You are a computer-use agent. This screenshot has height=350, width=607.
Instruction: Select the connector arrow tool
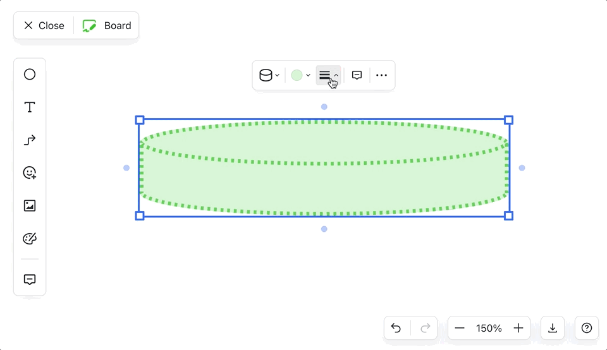30,140
